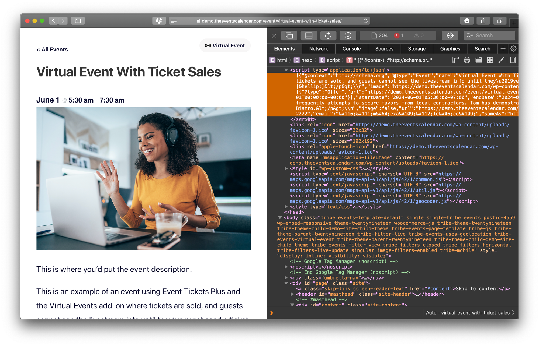
Task: Open the Storage tab
Action: click(x=417, y=49)
